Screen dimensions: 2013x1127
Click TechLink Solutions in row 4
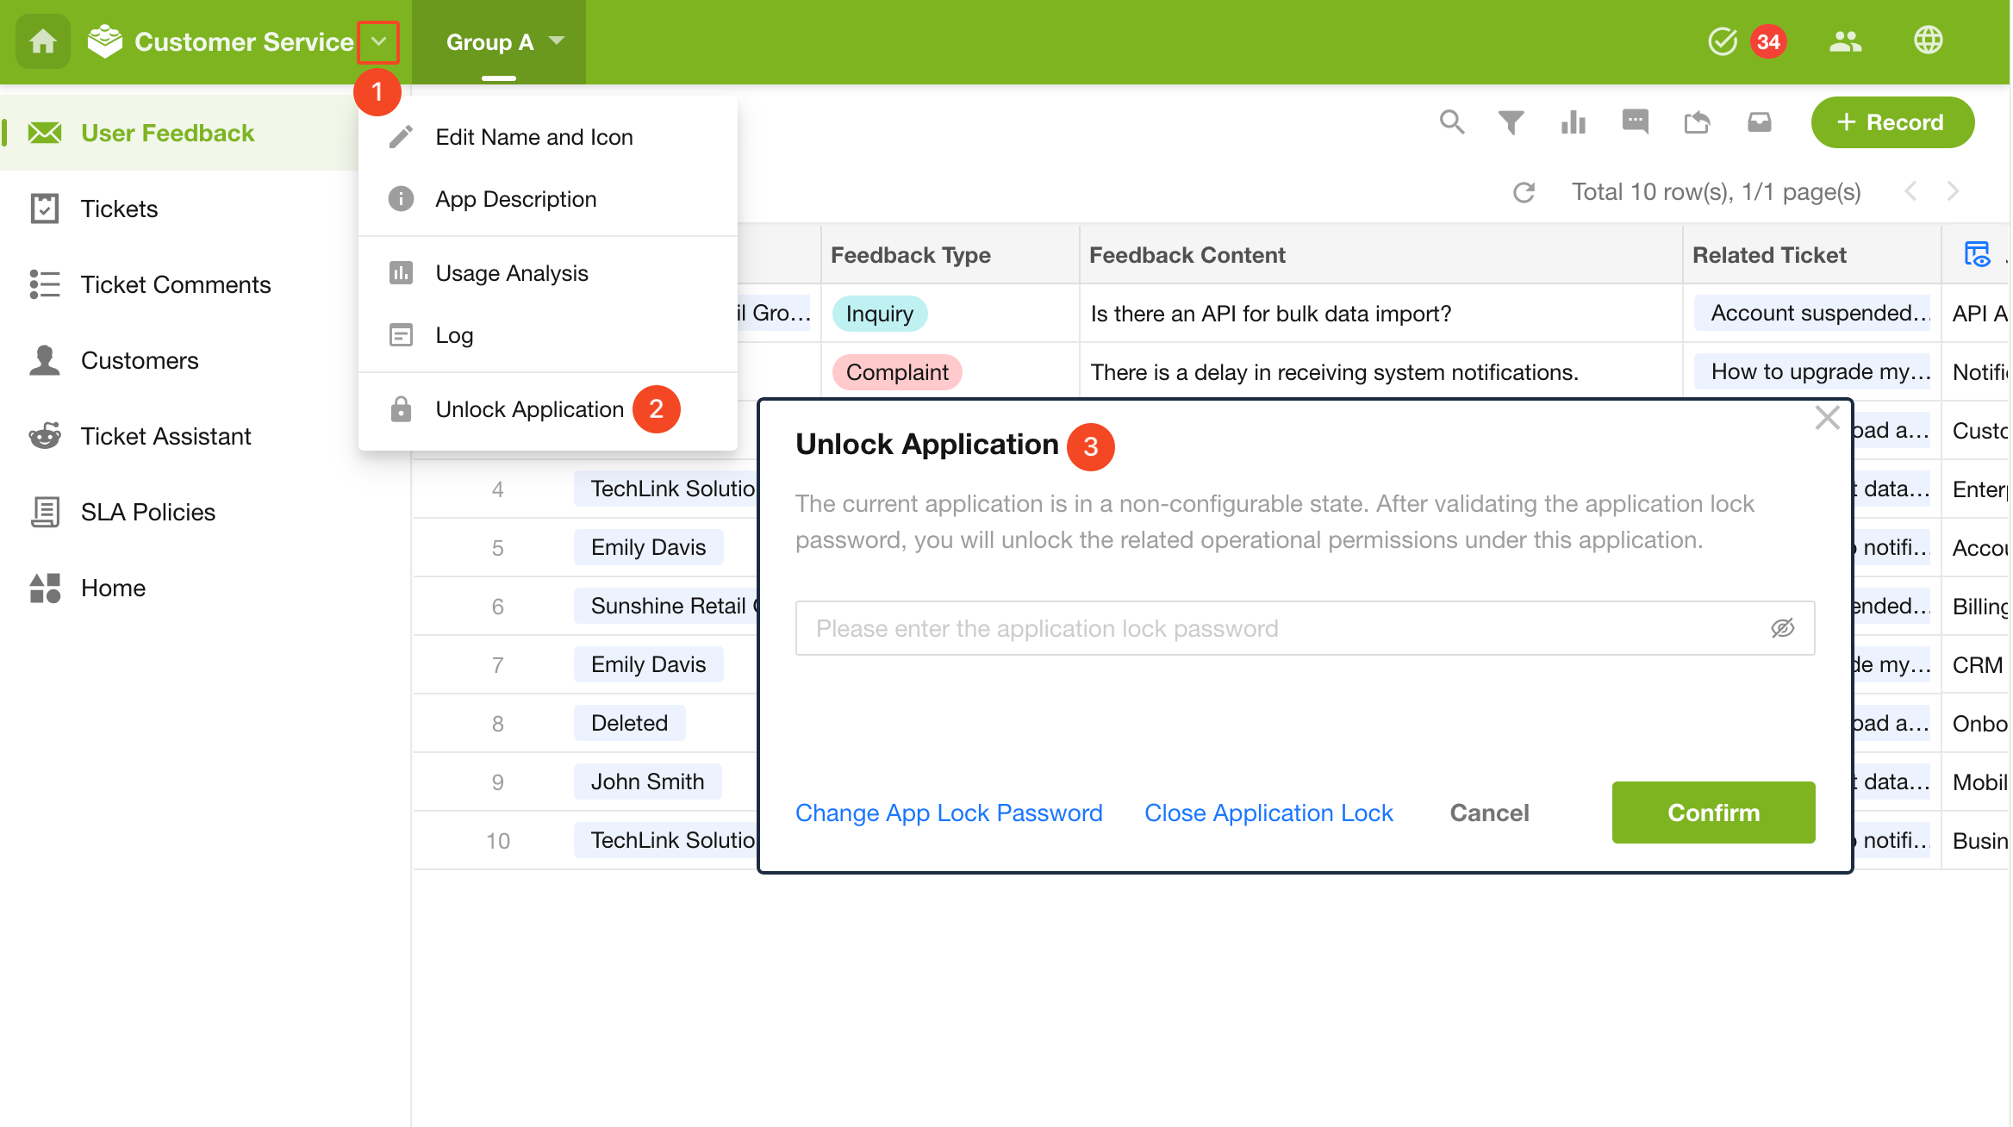(667, 489)
